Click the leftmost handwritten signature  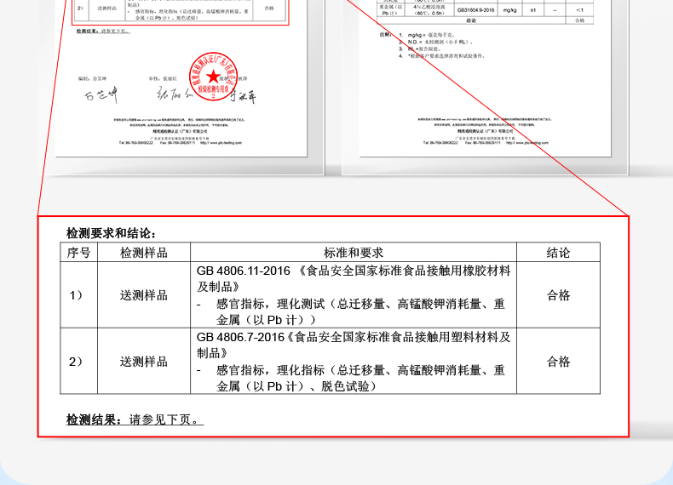point(101,94)
